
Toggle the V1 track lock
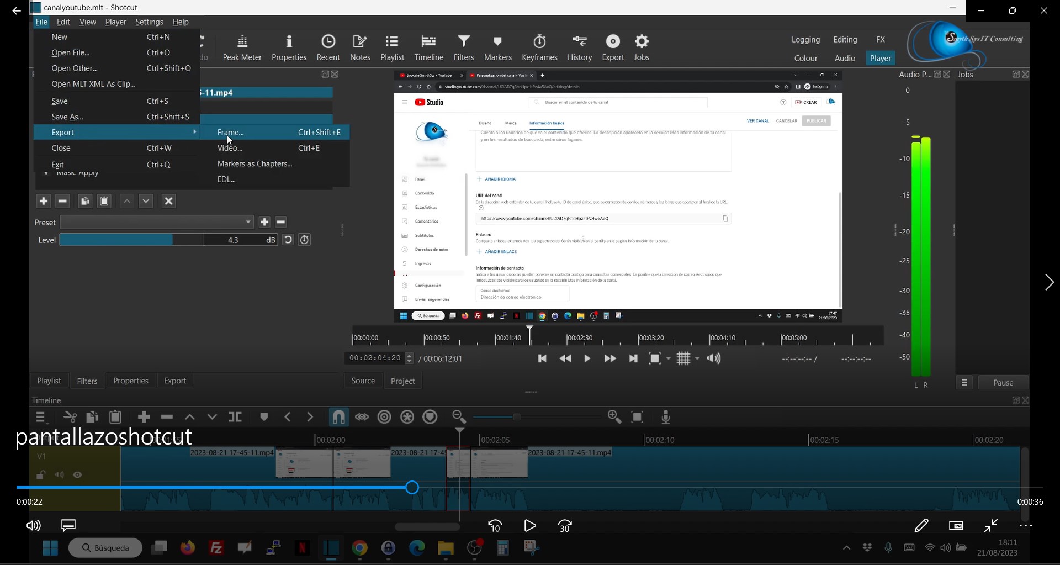point(41,475)
